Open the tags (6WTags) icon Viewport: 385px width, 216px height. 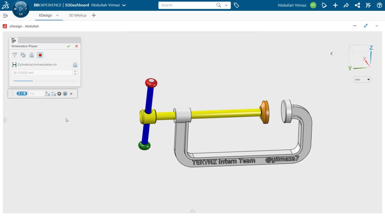click(236, 5)
